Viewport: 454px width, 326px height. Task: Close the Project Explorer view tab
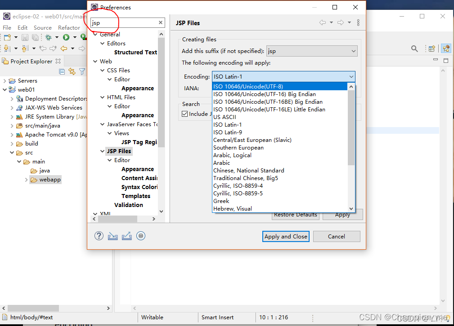[58, 61]
